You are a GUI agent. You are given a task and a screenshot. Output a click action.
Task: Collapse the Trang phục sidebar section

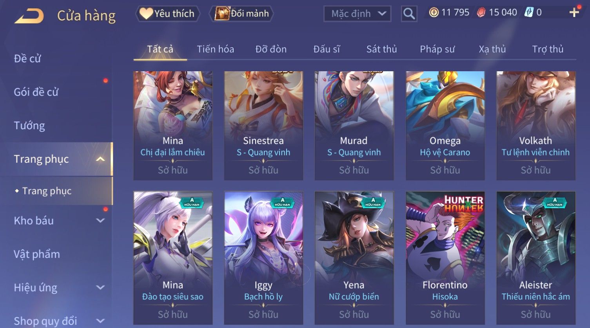(x=100, y=159)
